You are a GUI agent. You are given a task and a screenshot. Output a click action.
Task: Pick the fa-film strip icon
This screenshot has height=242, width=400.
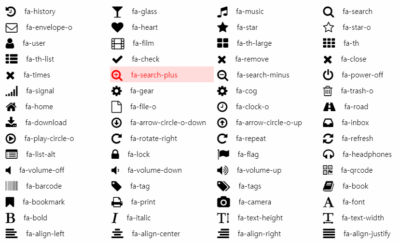coord(118,43)
